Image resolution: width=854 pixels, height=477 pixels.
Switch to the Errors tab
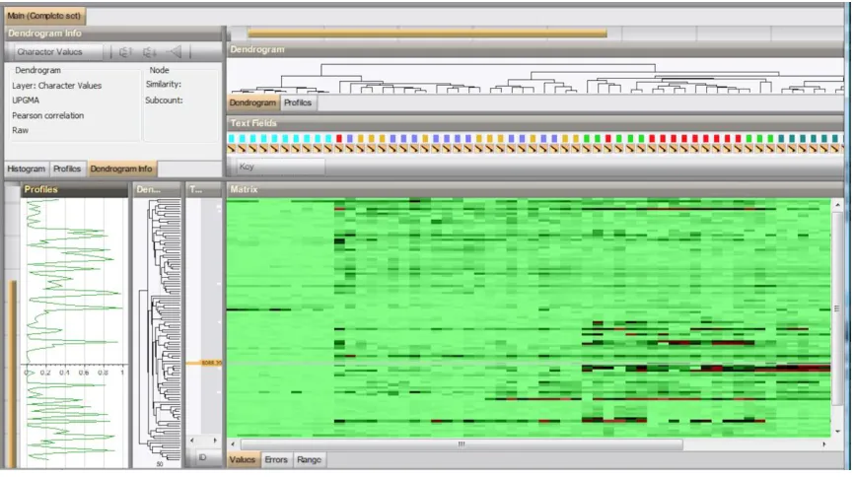point(276,459)
